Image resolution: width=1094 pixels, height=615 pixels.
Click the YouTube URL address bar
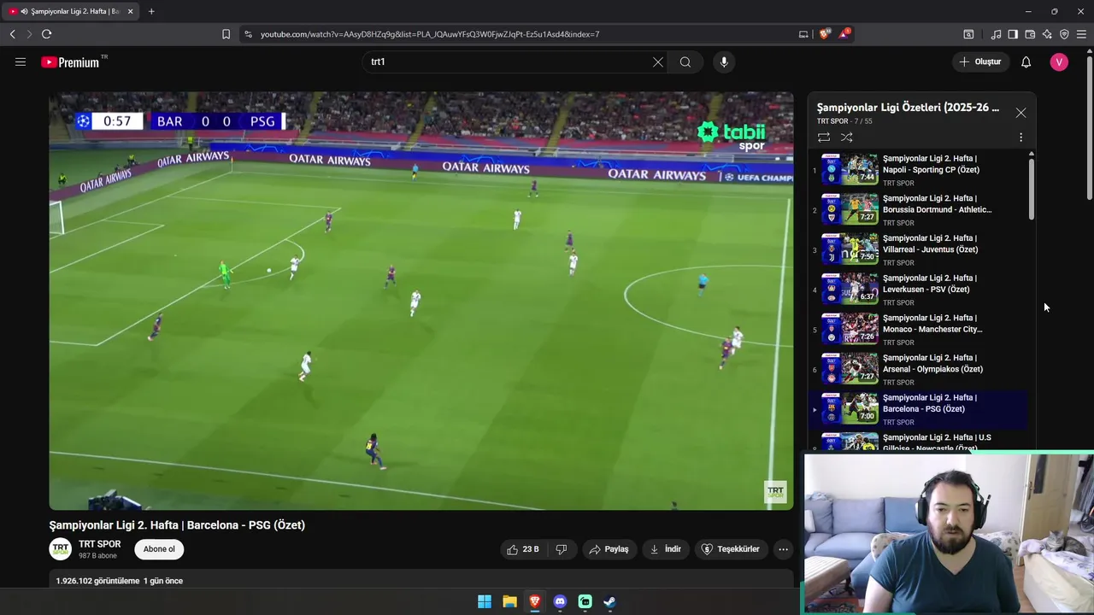pos(429,34)
